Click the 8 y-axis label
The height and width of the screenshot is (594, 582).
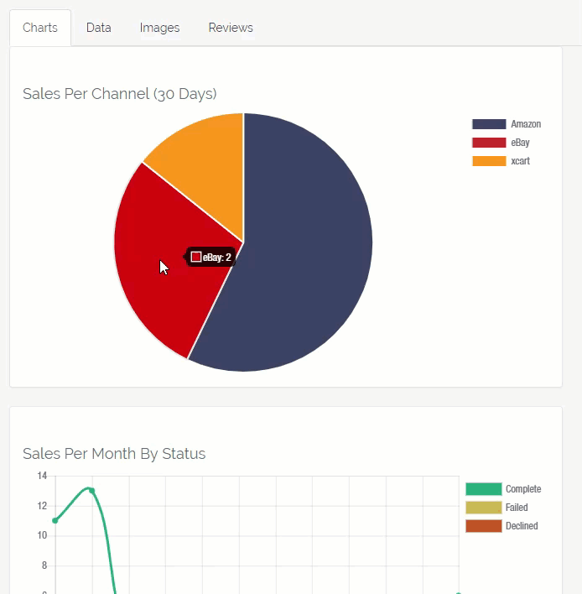click(44, 565)
